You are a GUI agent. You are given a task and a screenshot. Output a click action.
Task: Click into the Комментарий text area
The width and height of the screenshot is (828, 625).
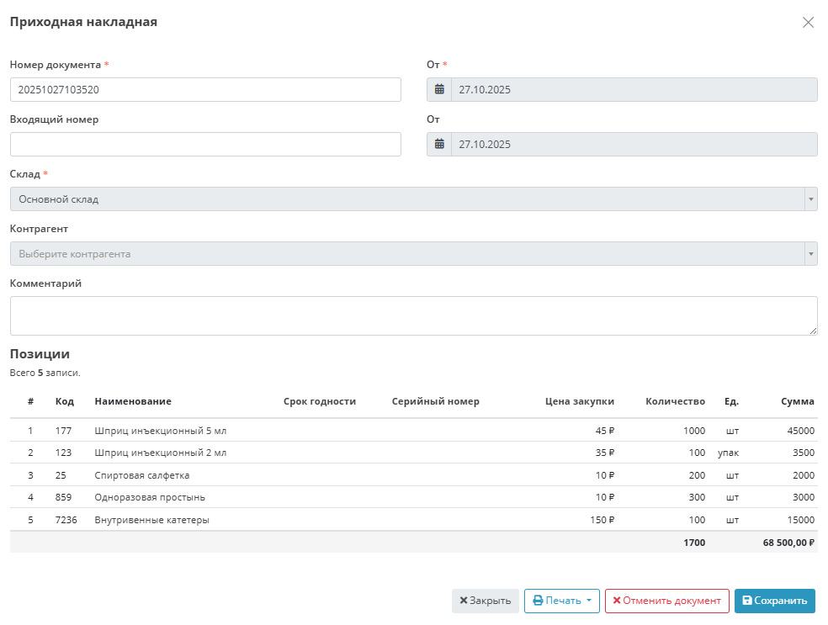point(412,315)
